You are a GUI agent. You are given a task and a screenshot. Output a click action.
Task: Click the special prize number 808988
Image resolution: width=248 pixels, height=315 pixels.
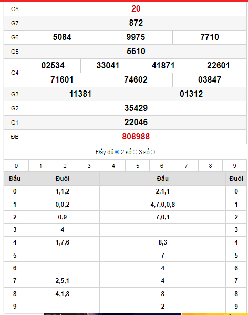pyautogui.click(x=136, y=137)
